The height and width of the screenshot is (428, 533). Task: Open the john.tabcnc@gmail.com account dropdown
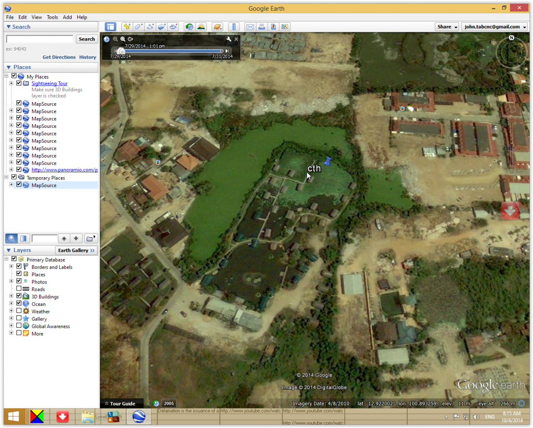494,27
